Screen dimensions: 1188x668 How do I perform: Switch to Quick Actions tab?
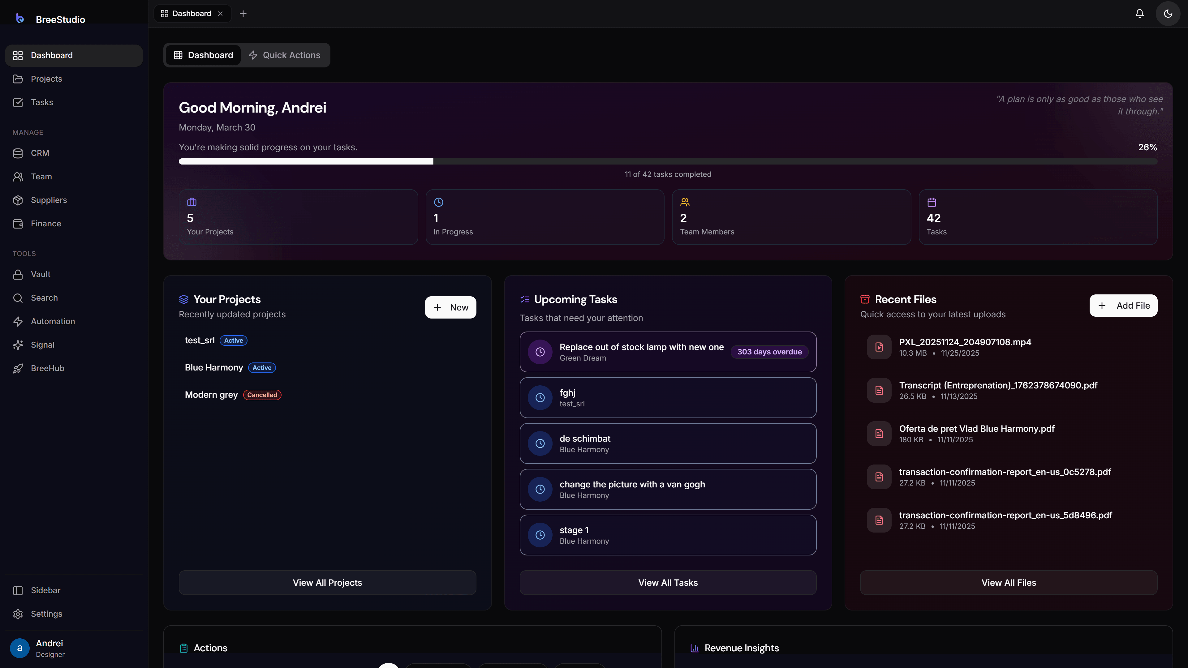285,55
